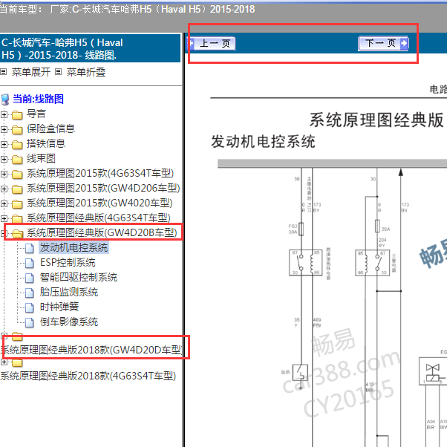Click folder icon above 系统原理图经典版2018款(4G63S4T车型)

(x=17, y=362)
